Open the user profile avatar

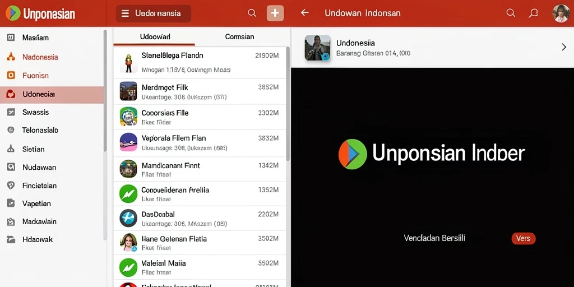[561, 13]
